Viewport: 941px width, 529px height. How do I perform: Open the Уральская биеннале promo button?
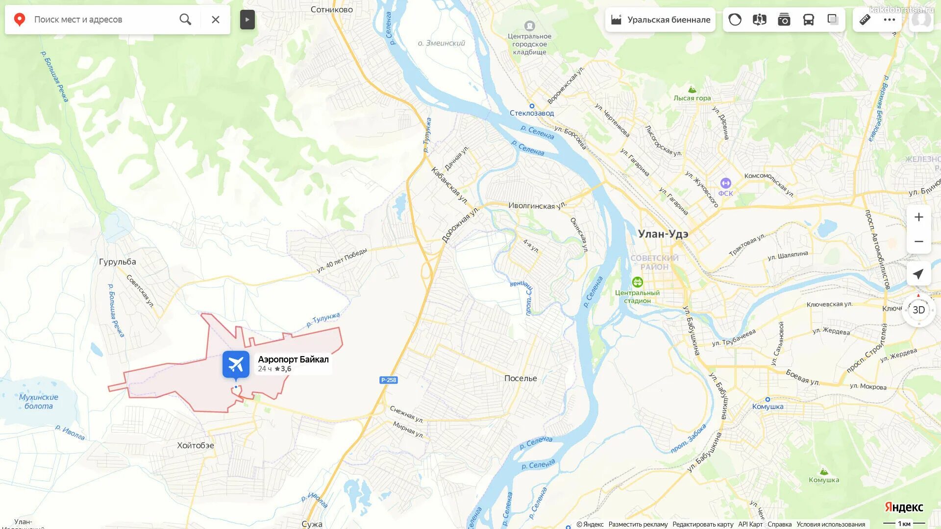pos(661,20)
